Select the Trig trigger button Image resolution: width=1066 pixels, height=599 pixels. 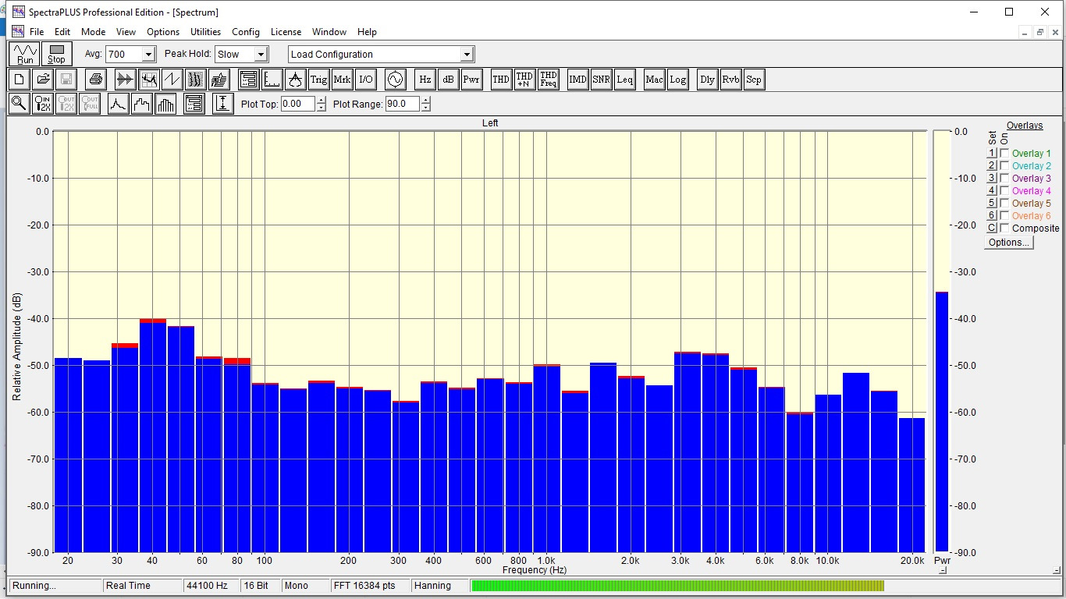[318, 79]
